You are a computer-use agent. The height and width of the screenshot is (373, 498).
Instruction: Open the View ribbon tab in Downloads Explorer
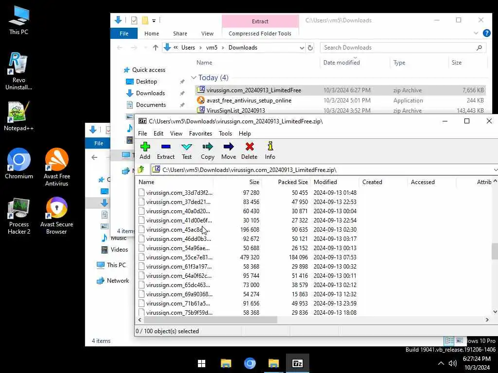207,34
